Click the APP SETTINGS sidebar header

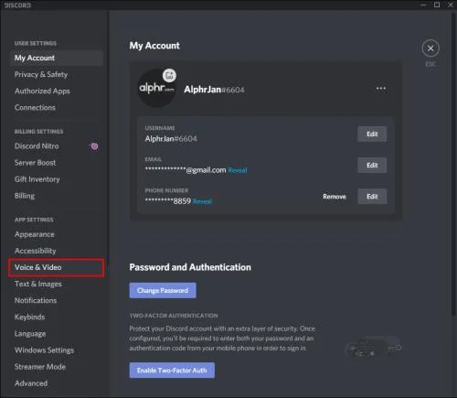[34, 220]
